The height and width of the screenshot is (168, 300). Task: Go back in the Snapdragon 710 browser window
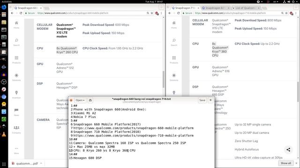click(170, 13)
